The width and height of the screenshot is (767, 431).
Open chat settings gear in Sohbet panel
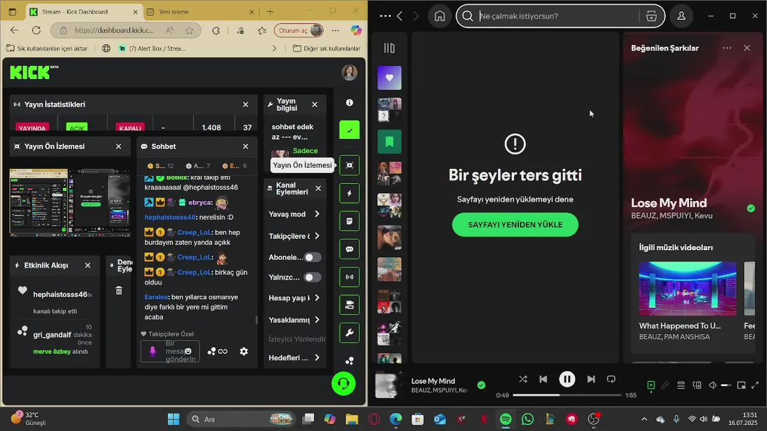point(244,351)
